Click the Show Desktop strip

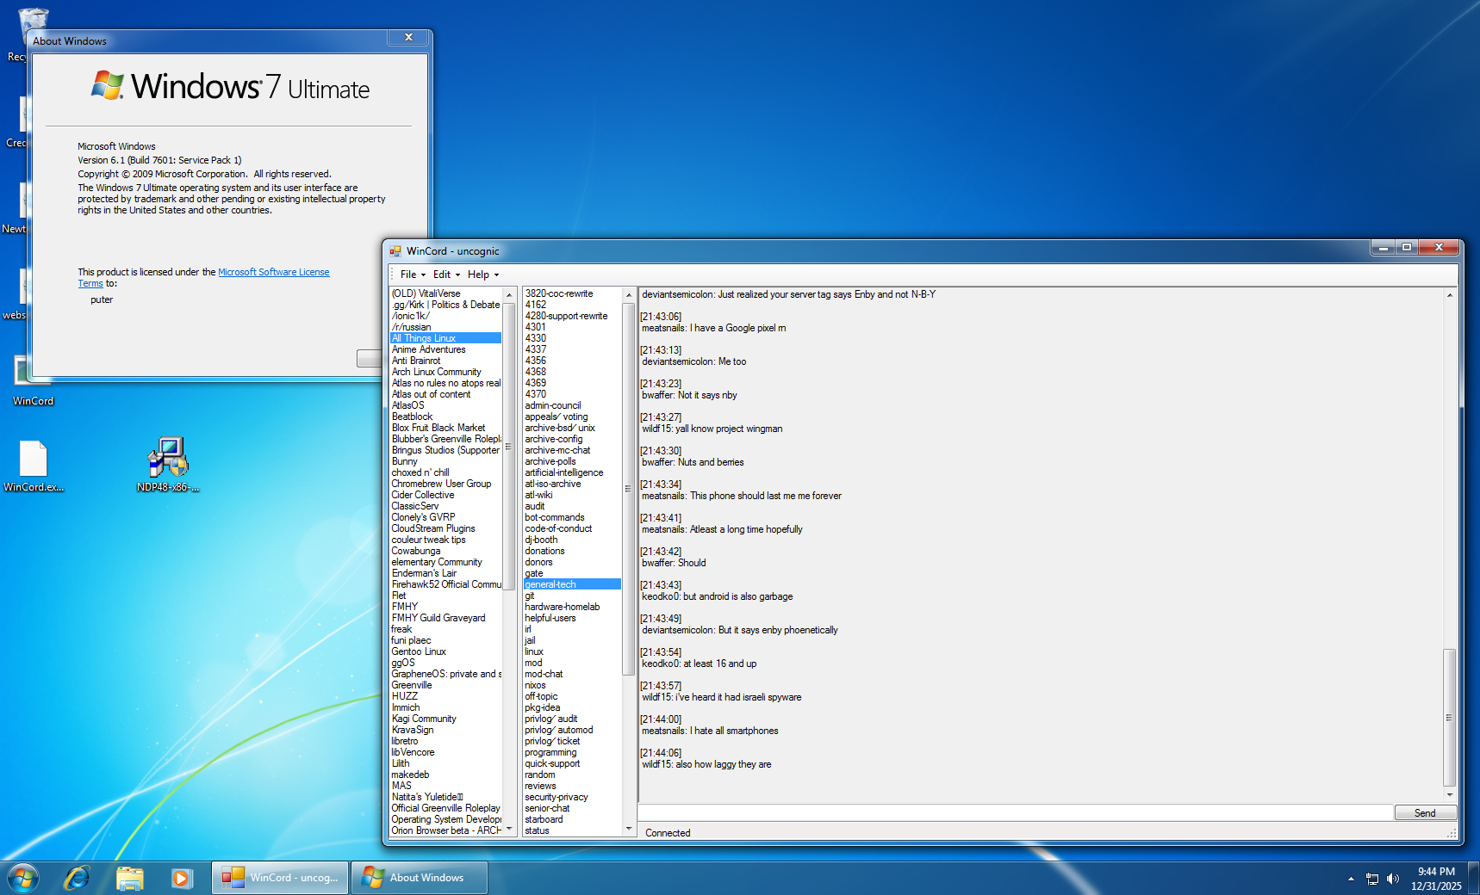coord(1474,879)
